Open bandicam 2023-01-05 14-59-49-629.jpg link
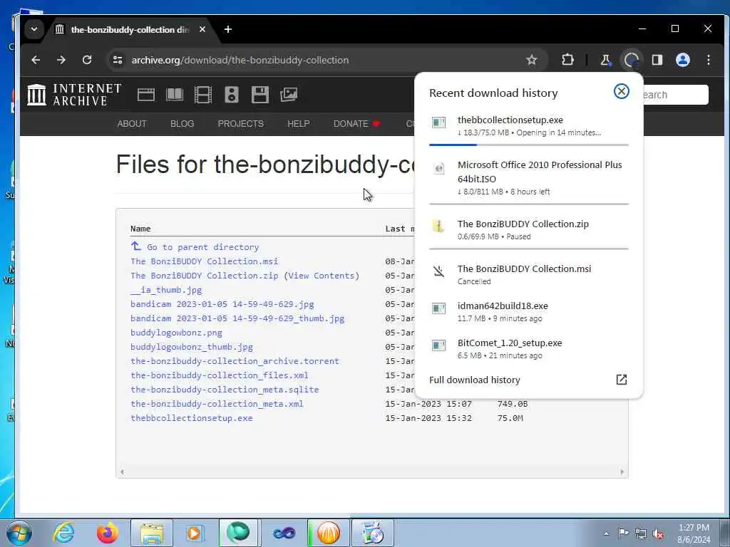This screenshot has height=547, width=730. tap(222, 304)
